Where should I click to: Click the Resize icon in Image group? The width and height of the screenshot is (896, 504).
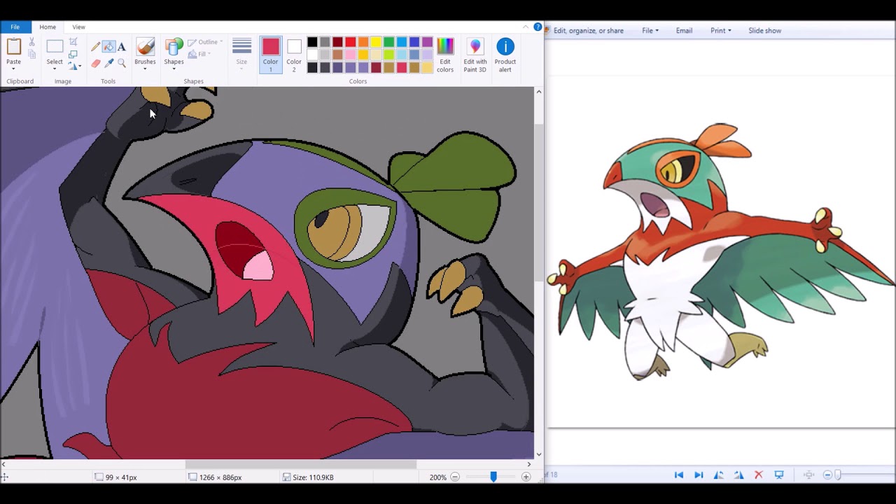point(73,54)
